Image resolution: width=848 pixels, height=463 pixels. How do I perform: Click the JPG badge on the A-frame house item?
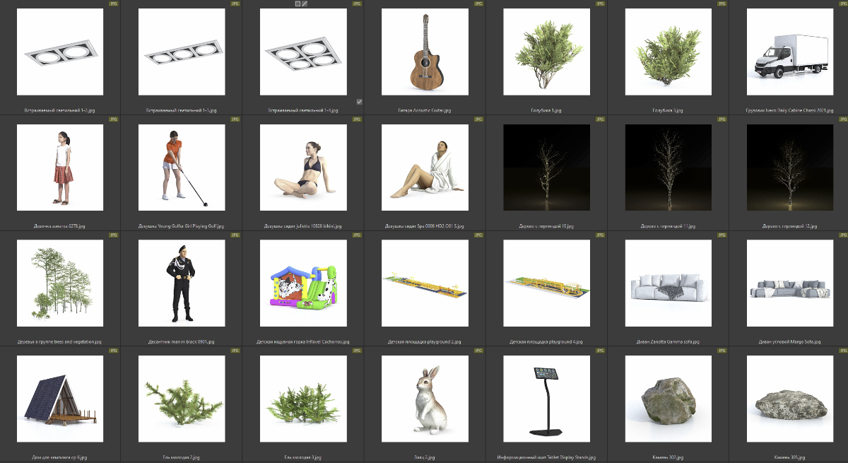(114, 351)
